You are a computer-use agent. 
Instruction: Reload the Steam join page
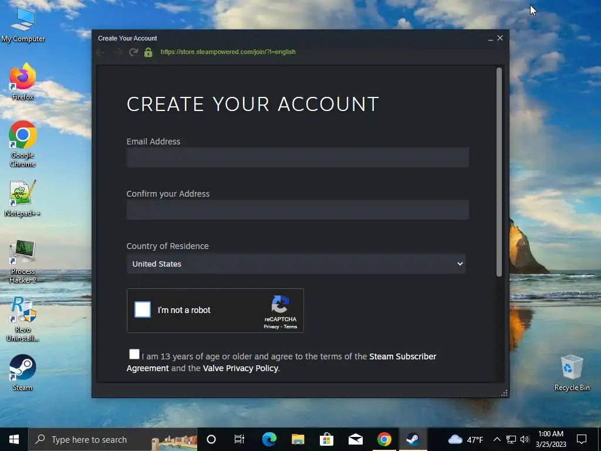tap(133, 52)
